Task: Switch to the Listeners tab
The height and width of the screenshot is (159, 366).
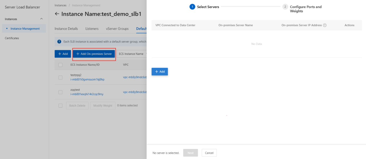Action: [x=92, y=29]
